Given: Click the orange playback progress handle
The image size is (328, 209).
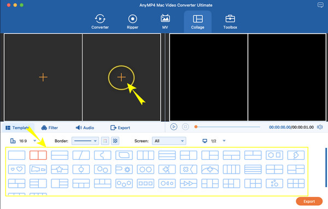Looking at the screenshot, I should pyautogui.click(x=196, y=127).
